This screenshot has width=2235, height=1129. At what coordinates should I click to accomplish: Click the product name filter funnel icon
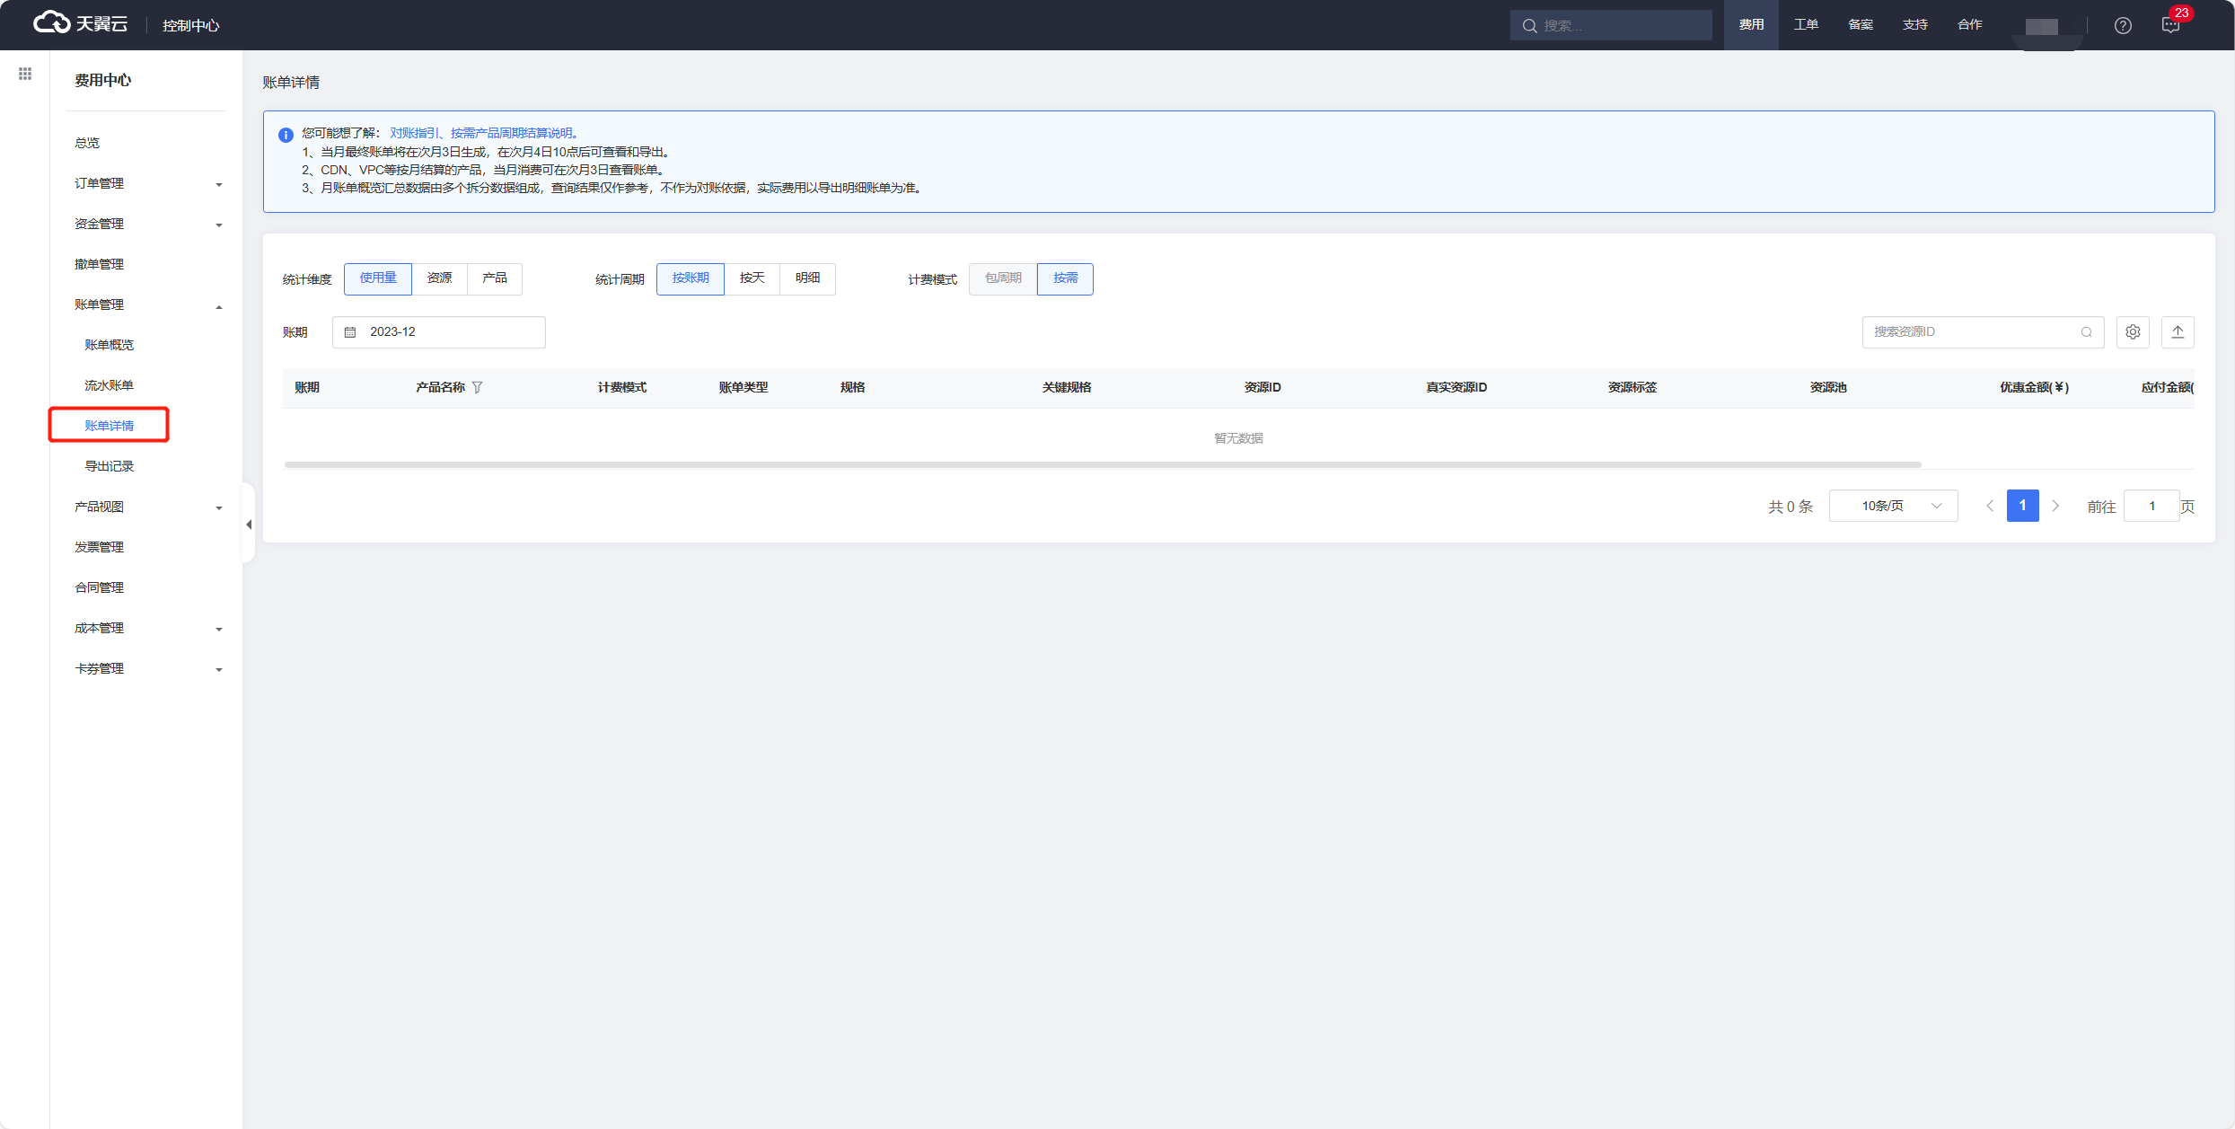[478, 388]
